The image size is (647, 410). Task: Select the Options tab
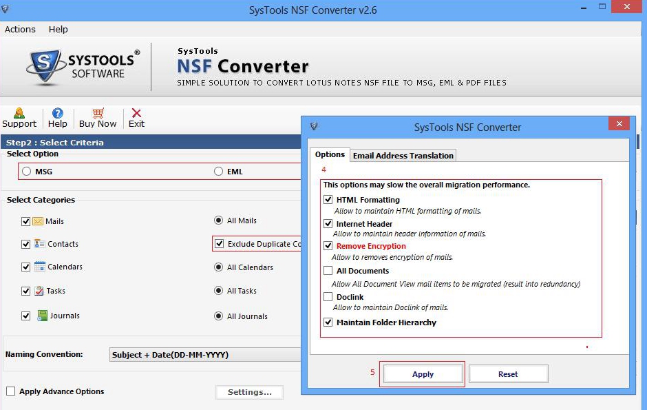click(330, 154)
